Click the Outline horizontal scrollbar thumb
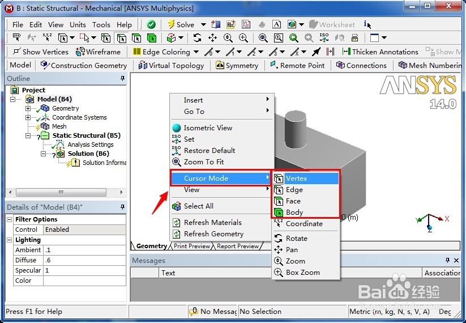This screenshot has height=323, width=466. click(61, 192)
